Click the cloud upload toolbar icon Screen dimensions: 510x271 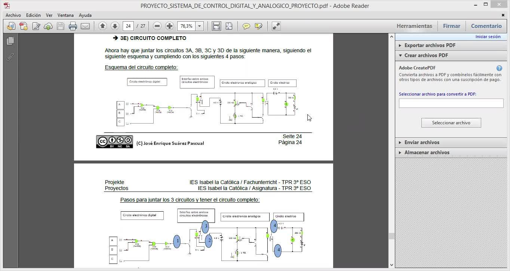point(48,26)
